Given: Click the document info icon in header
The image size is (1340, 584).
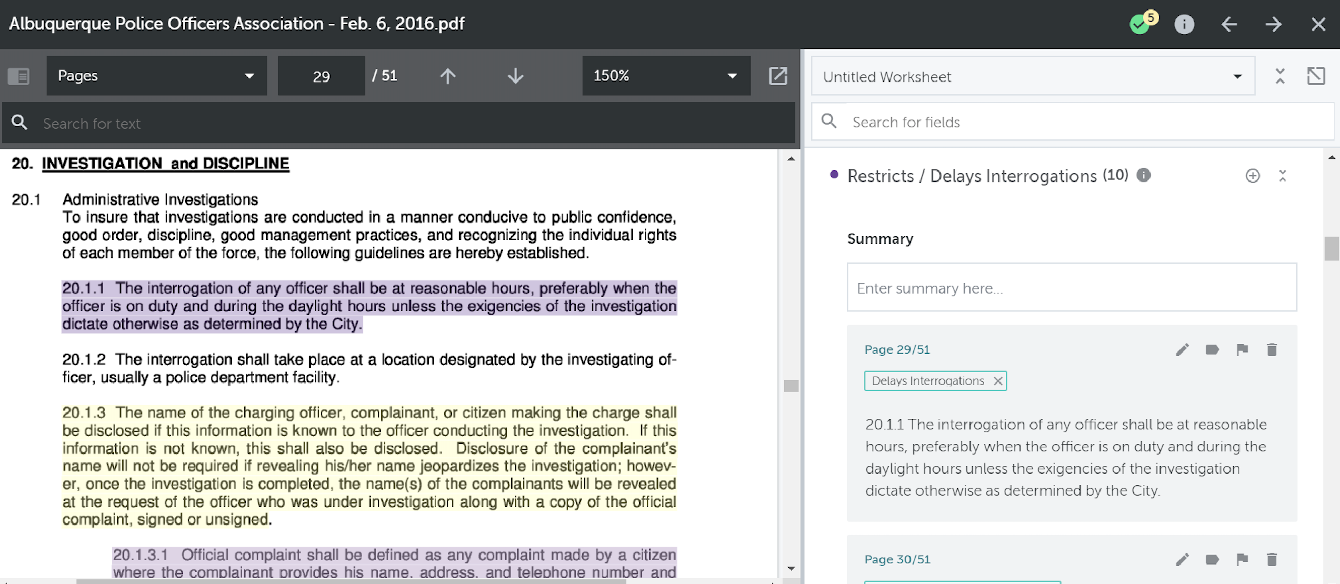Looking at the screenshot, I should (x=1184, y=24).
